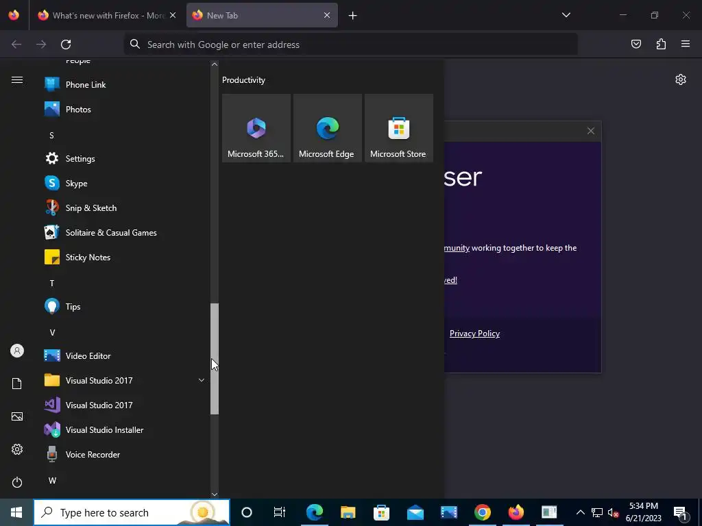Open Google Chrome from the taskbar
702x526 pixels.
(482, 512)
